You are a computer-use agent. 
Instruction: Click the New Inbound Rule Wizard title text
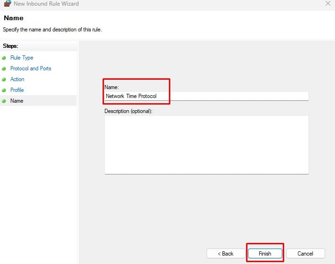click(46, 4)
